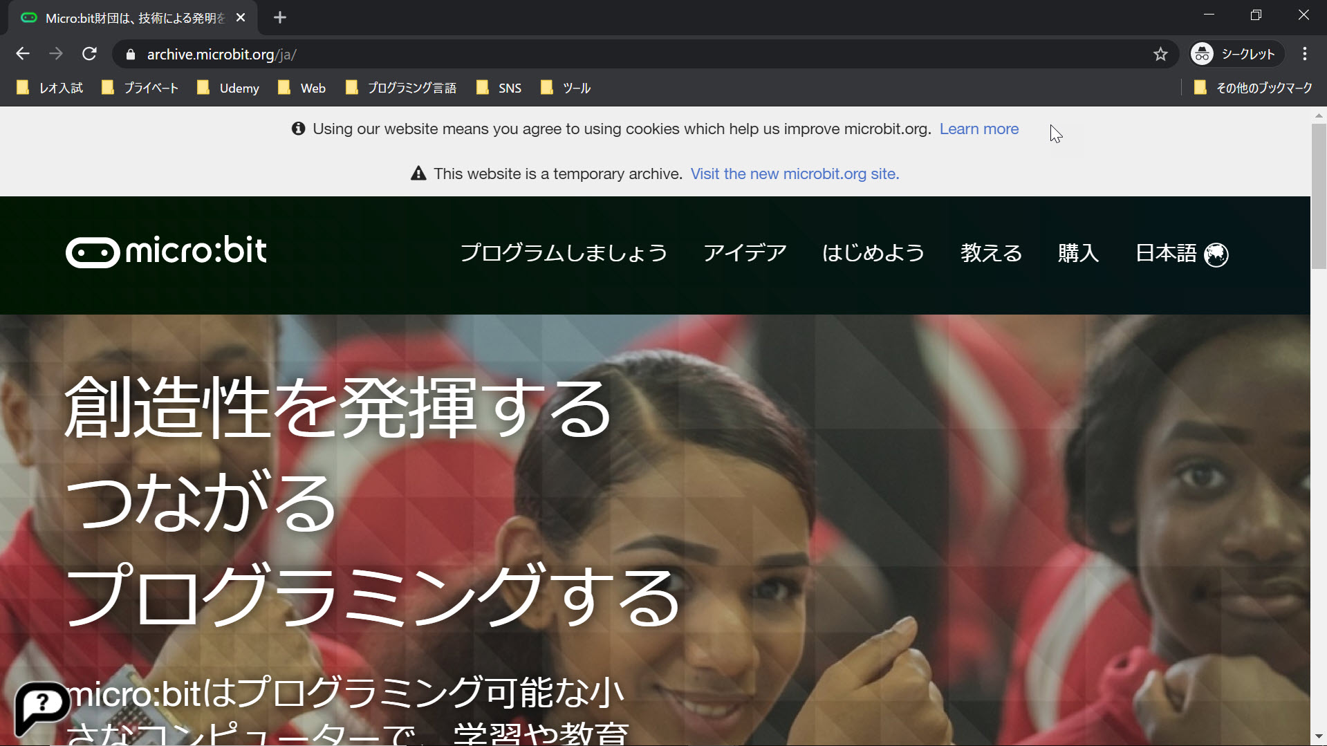
Task: Open the 日本語 language selector
Action: (x=1182, y=254)
